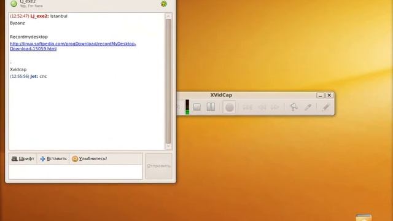Step forward one frame in XVidCap
This screenshot has height=221, width=393.
(x=275, y=107)
